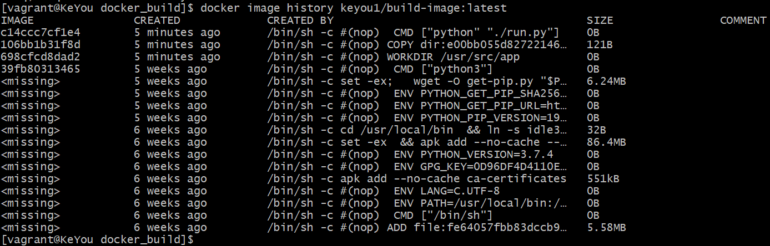Select the image ID 698cfcd8dad2
The image size is (770, 246).
(41, 57)
